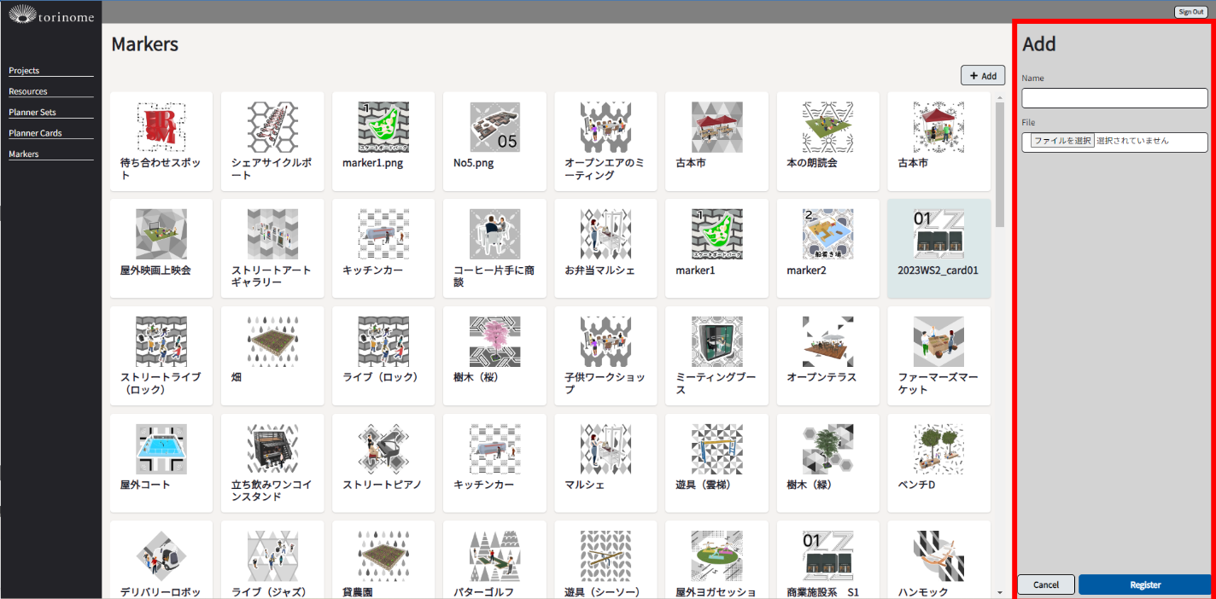The width and height of the screenshot is (1216, 599).
Task: Select the 2023WS2_card01 marker card
Action: 938,247
